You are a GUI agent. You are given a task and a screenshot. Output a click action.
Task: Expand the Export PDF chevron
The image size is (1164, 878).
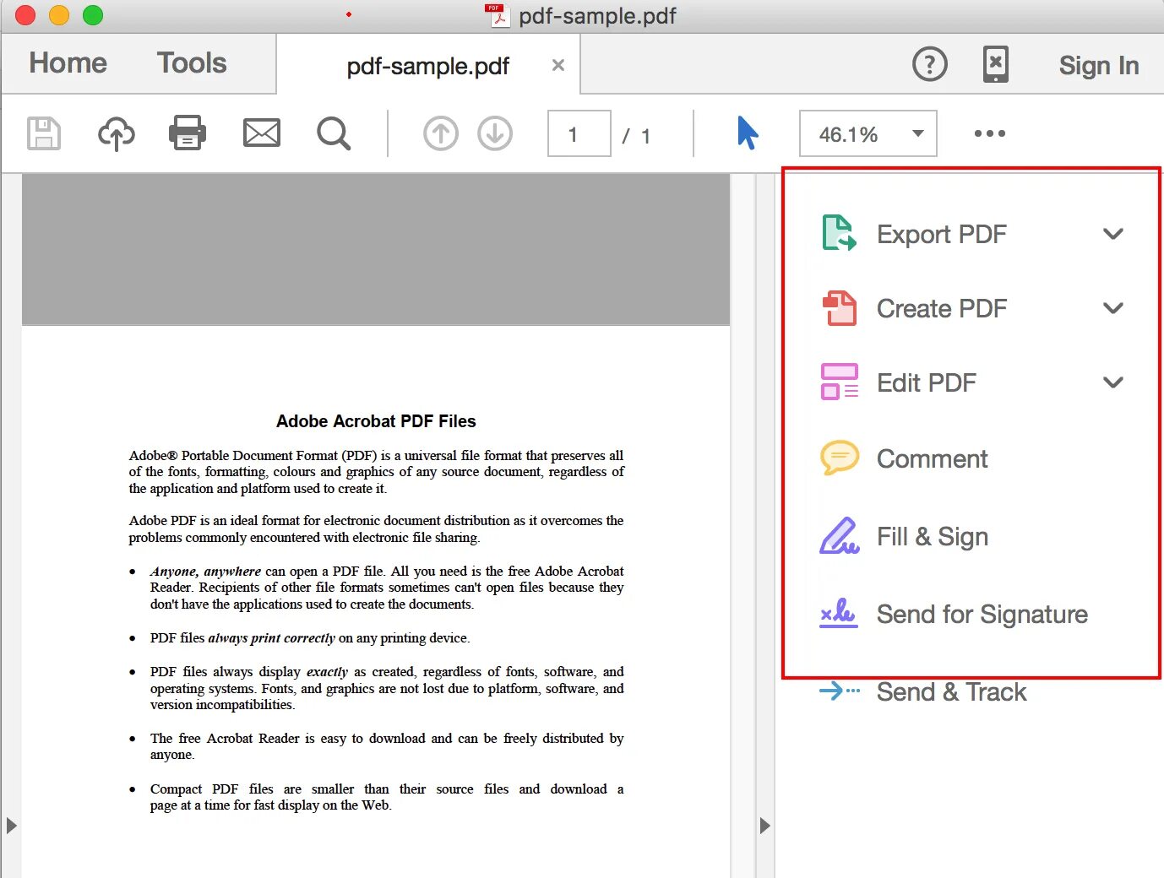click(x=1113, y=234)
